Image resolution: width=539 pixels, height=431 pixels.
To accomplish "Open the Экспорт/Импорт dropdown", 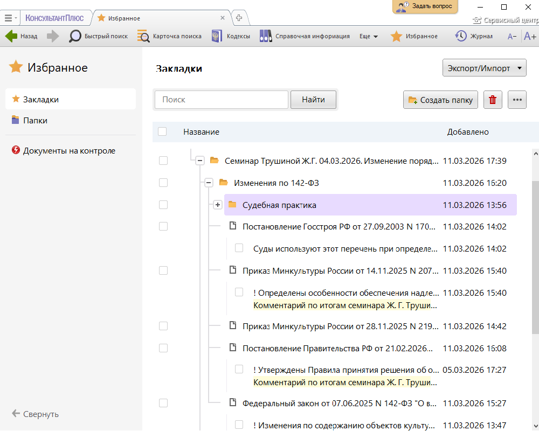I will [483, 68].
